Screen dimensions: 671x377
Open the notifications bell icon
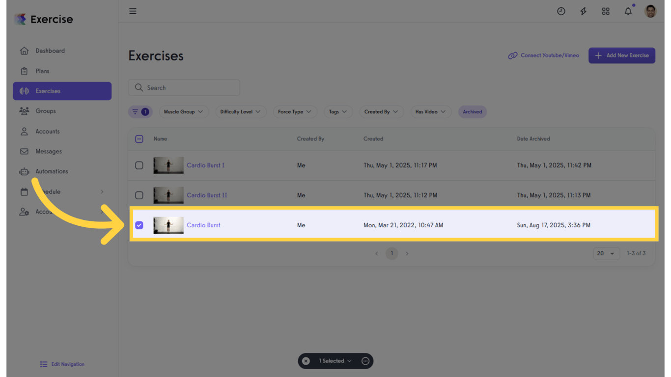click(x=628, y=11)
